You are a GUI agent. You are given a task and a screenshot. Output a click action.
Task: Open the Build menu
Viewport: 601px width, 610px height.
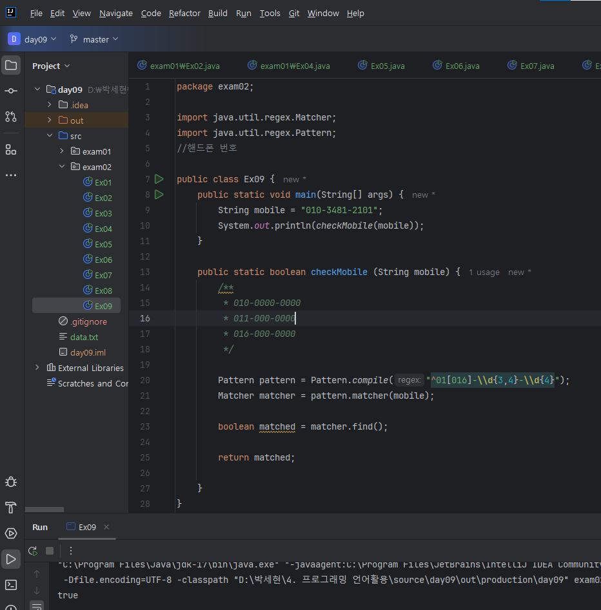pyautogui.click(x=218, y=14)
